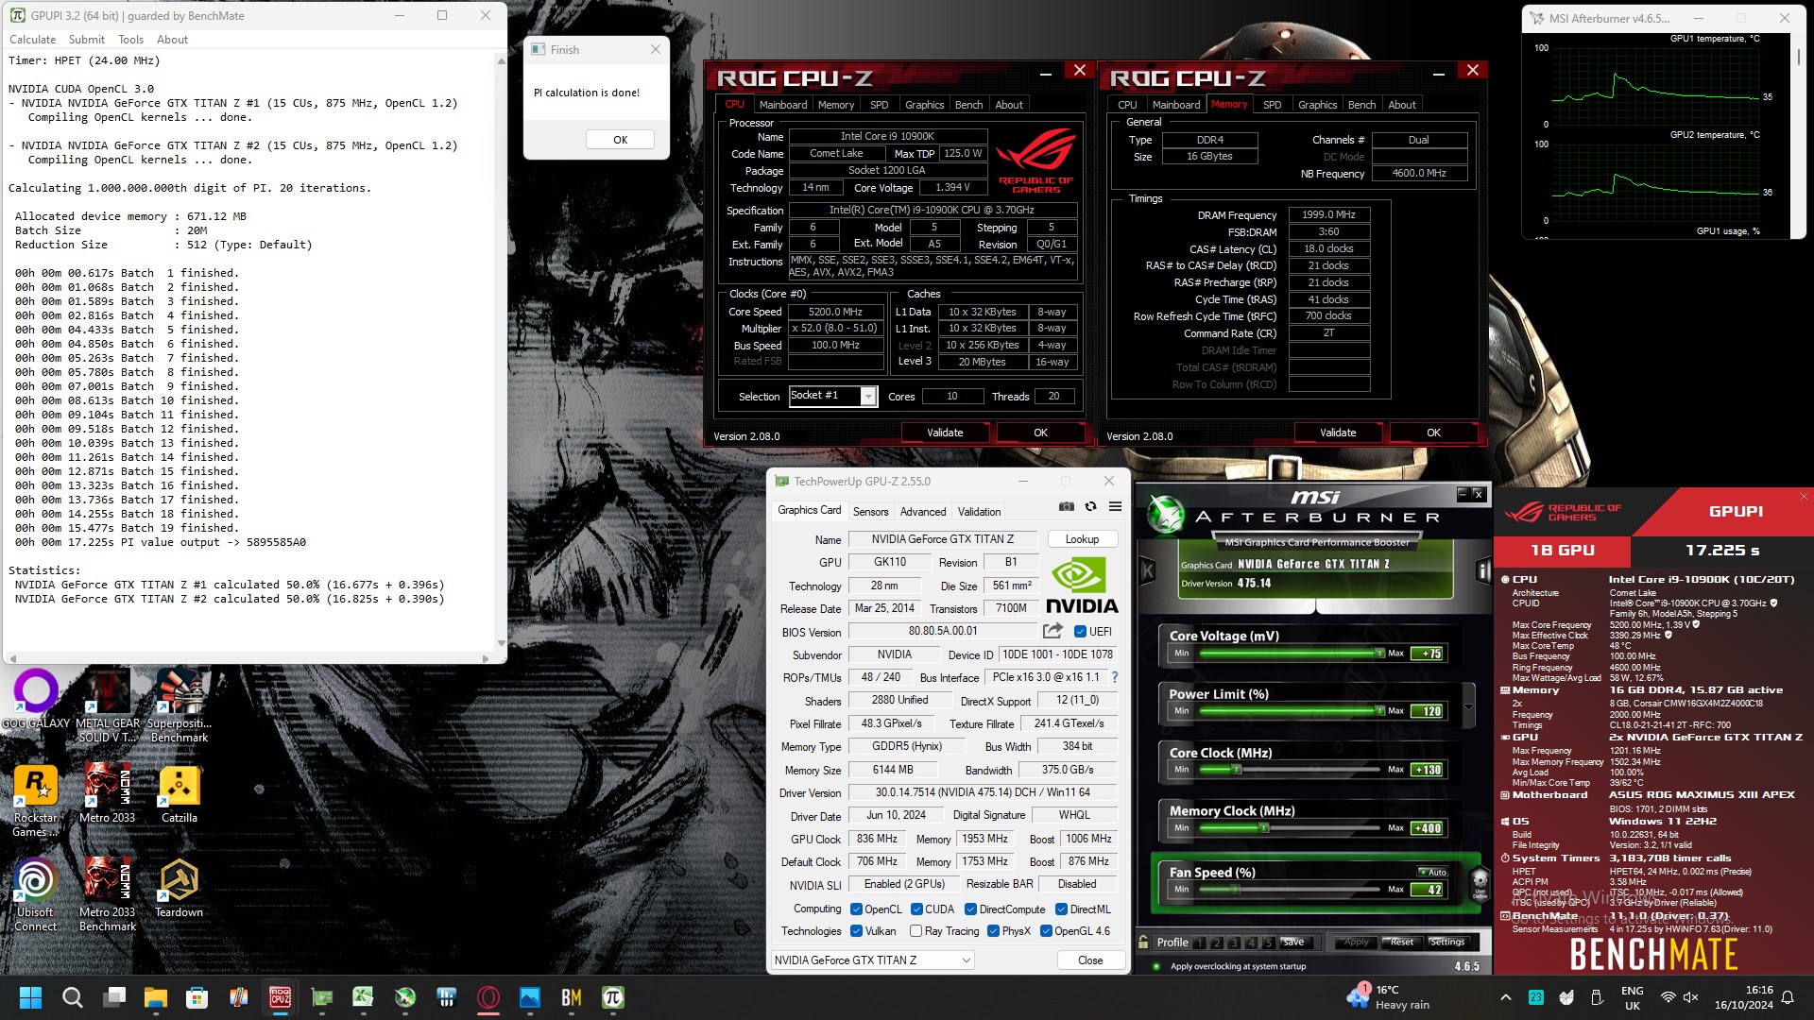
Task: Toggle the OpenCL checkbox in GPU-Z
Action: click(x=856, y=909)
